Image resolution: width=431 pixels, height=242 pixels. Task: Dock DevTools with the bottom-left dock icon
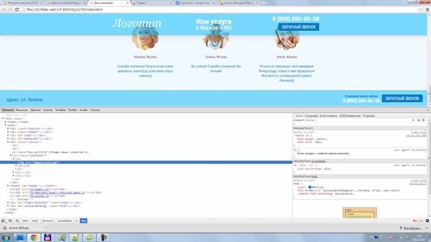tap(3, 221)
